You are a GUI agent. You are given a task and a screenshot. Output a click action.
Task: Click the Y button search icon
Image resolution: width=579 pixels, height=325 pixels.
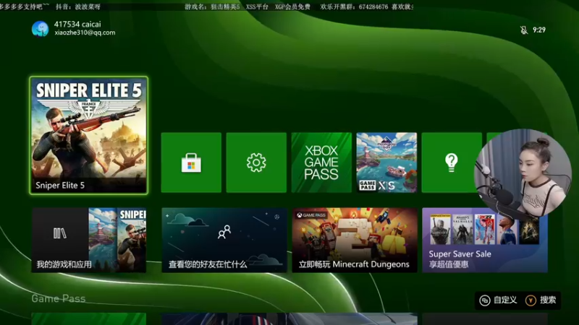click(x=531, y=300)
